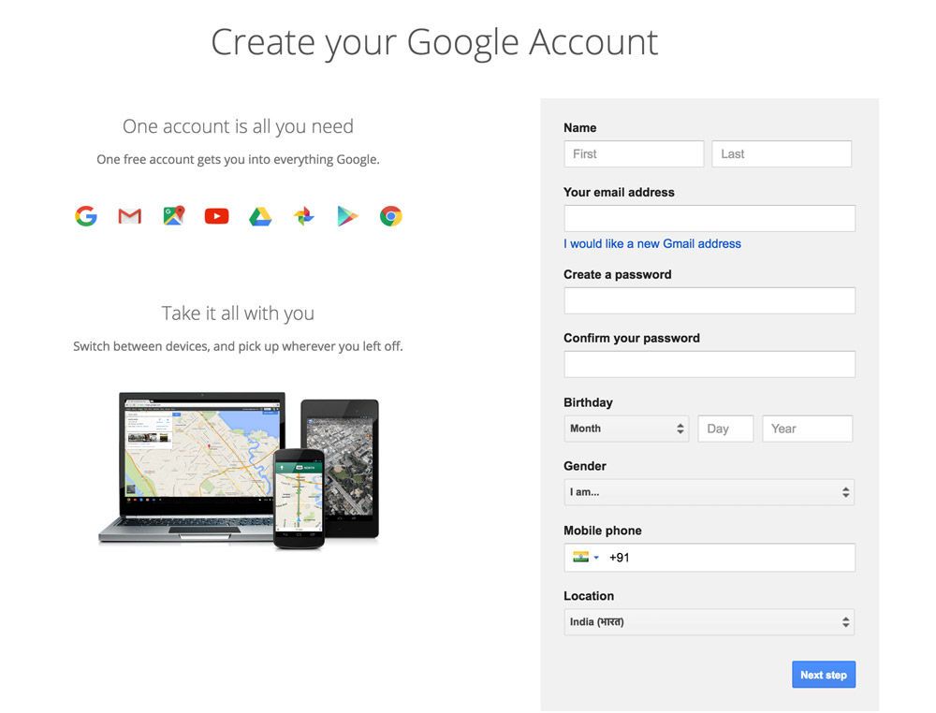Focus the Create a password field
The height and width of the screenshot is (713, 936).
[x=709, y=300]
